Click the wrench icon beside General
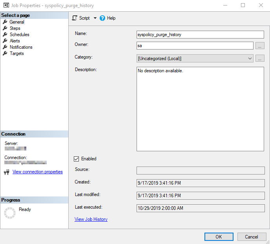The height and width of the screenshot is (244, 270). (x=5, y=22)
